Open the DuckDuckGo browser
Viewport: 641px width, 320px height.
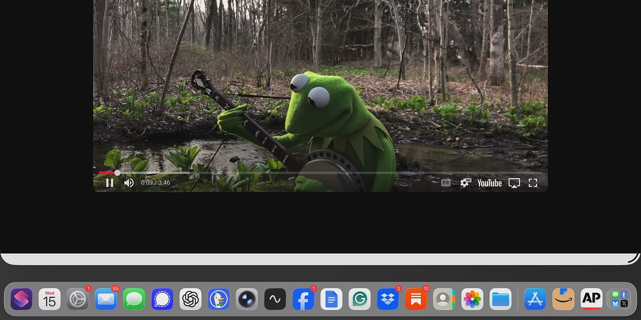[218, 299]
